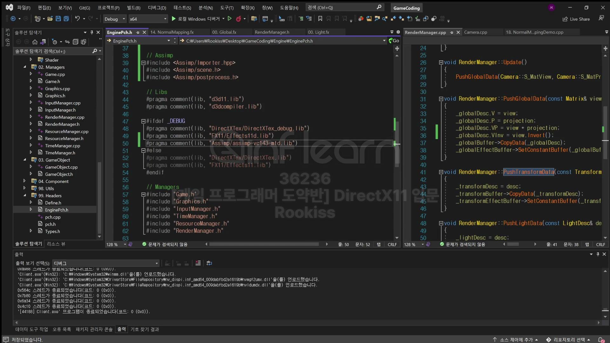Expand the 04. Component folder

(x=24, y=181)
